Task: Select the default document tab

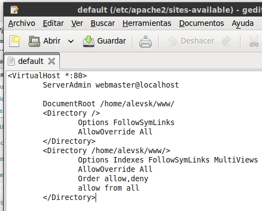Action: (x=31, y=61)
